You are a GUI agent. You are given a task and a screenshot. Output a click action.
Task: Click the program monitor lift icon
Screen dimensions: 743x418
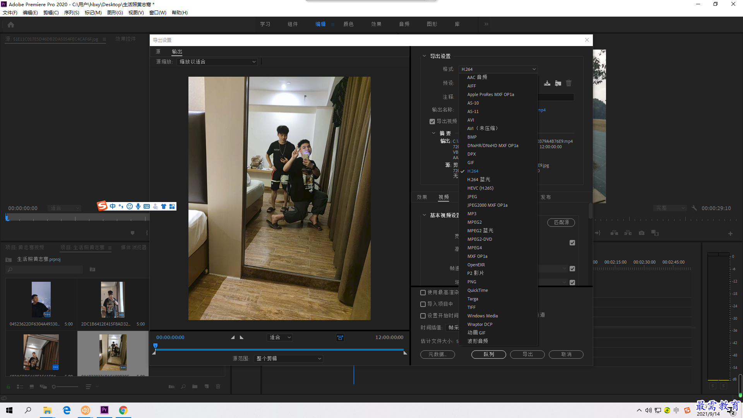(614, 233)
